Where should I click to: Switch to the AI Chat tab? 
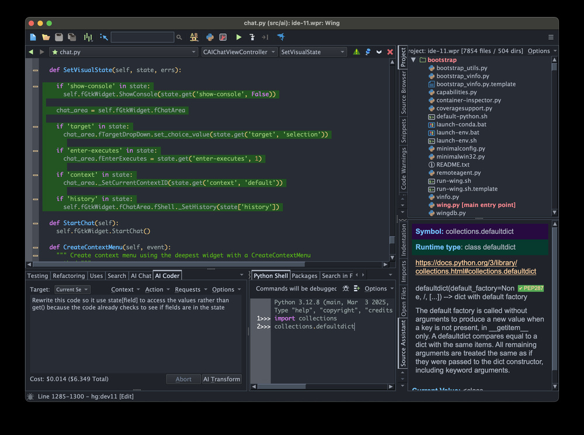141,275
